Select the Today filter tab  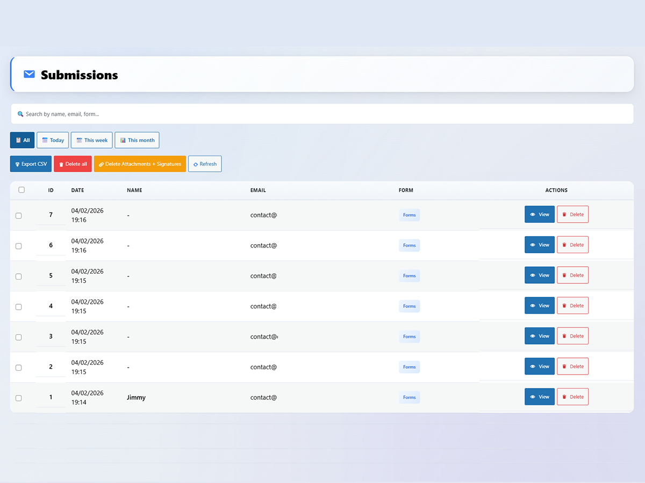[x=52, y=140]
